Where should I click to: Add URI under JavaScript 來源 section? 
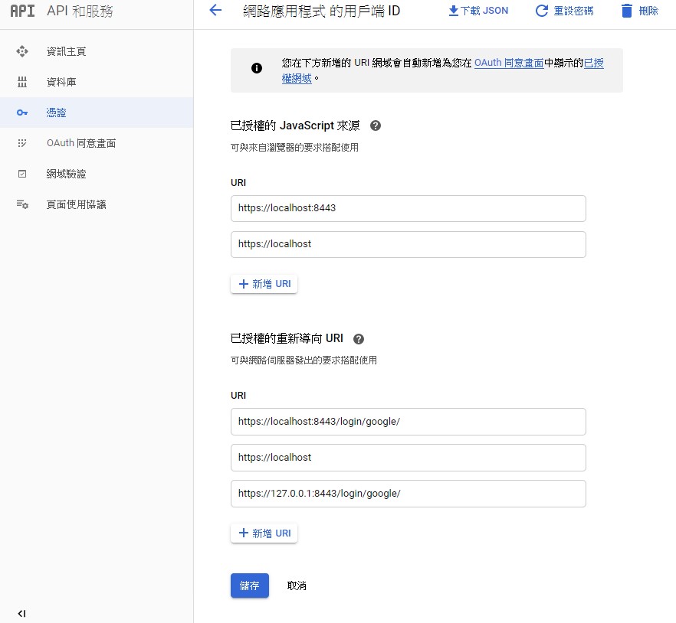[x=264, y=284]
